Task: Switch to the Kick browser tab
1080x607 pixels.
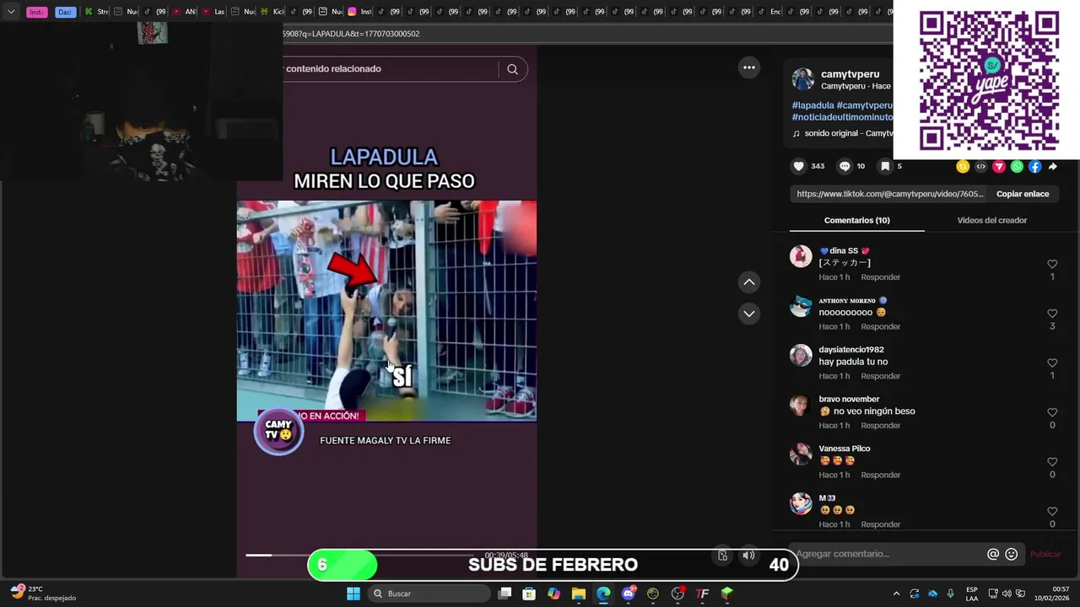Action: 272,12
